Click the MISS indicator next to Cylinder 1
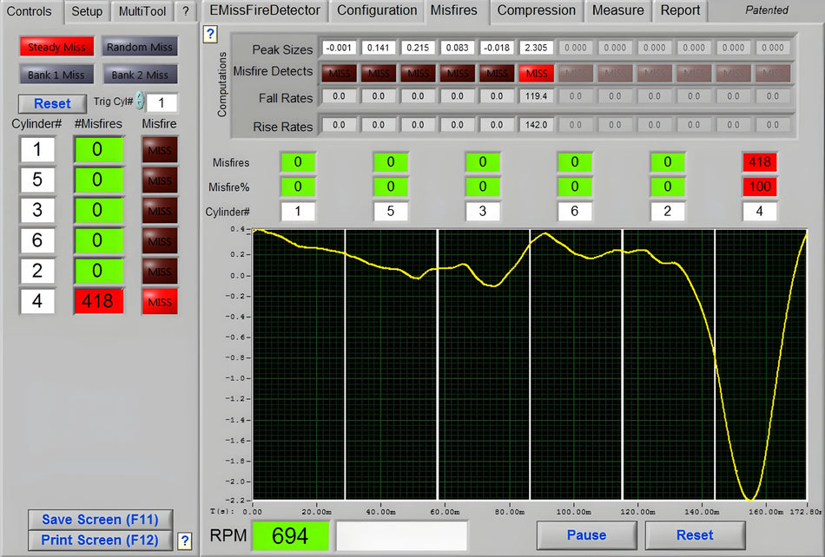 159,150
